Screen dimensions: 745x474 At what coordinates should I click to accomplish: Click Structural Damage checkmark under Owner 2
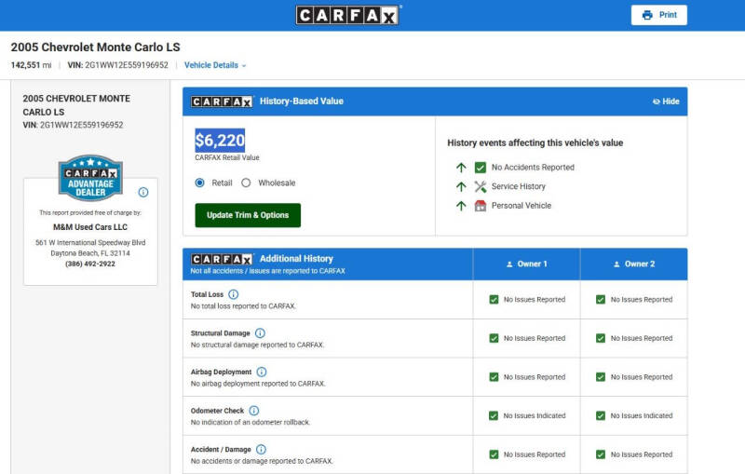pyautogui.click(x=601, y=338)
